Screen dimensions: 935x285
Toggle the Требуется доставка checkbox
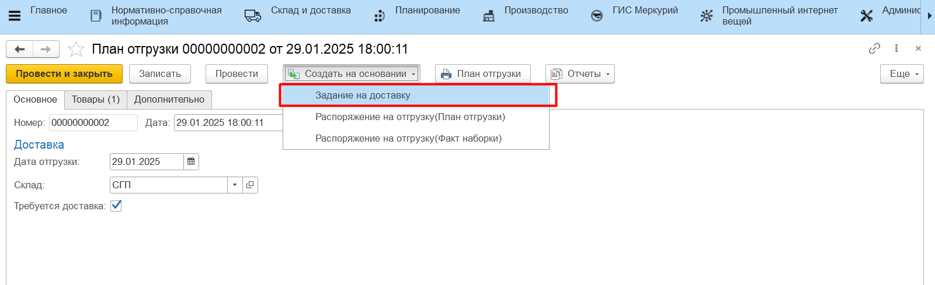coord(116,205)
